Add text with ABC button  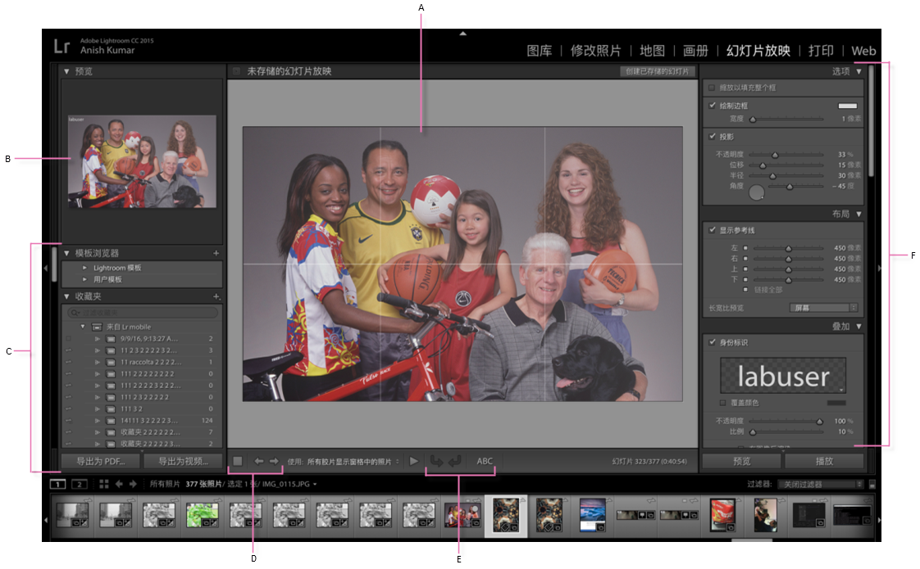click(485, 461)
